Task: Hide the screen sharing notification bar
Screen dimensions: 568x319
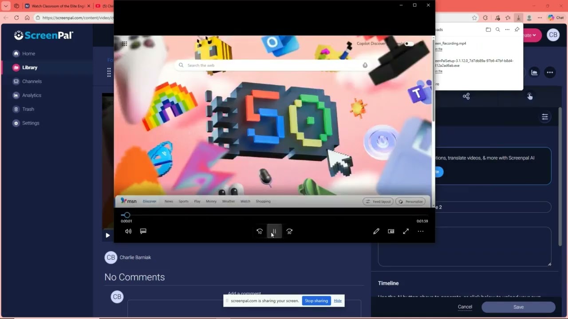Action: click(338, 301)
